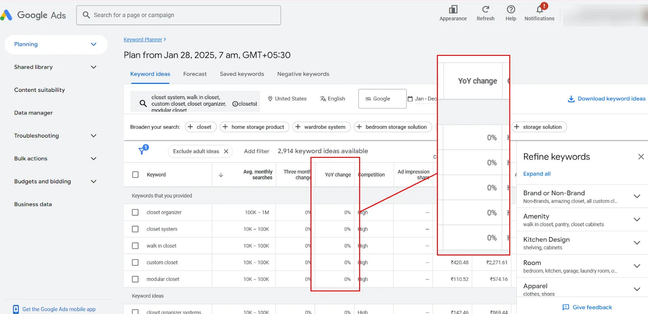Click the '₹2,271.61' bid value
This screenshot has width=648, height=314.
(497, 263)
